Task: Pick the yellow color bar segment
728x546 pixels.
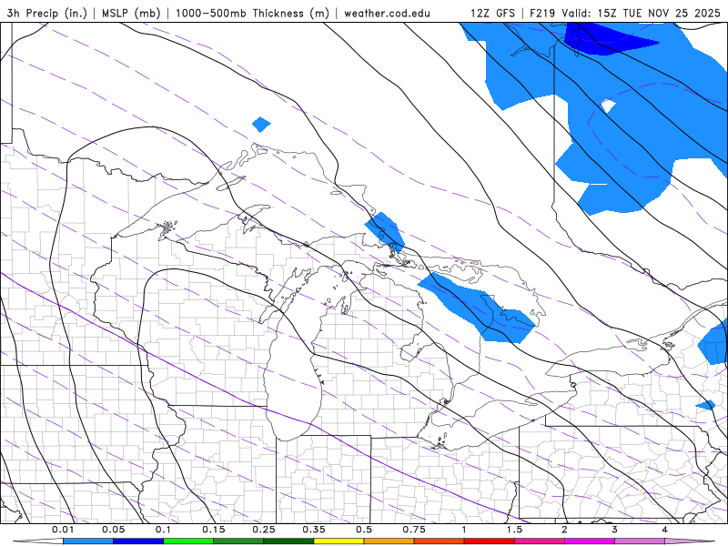Action: click(339, 541)
